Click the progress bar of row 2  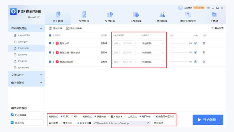point(179,52)
